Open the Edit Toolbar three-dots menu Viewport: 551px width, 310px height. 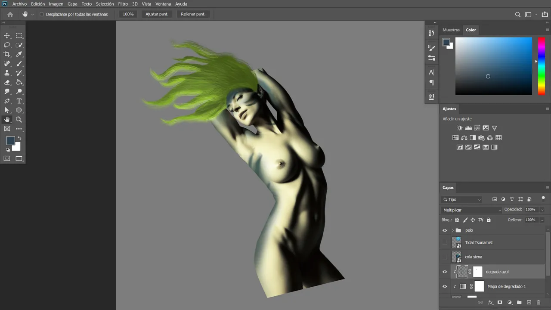click(19, 129)
